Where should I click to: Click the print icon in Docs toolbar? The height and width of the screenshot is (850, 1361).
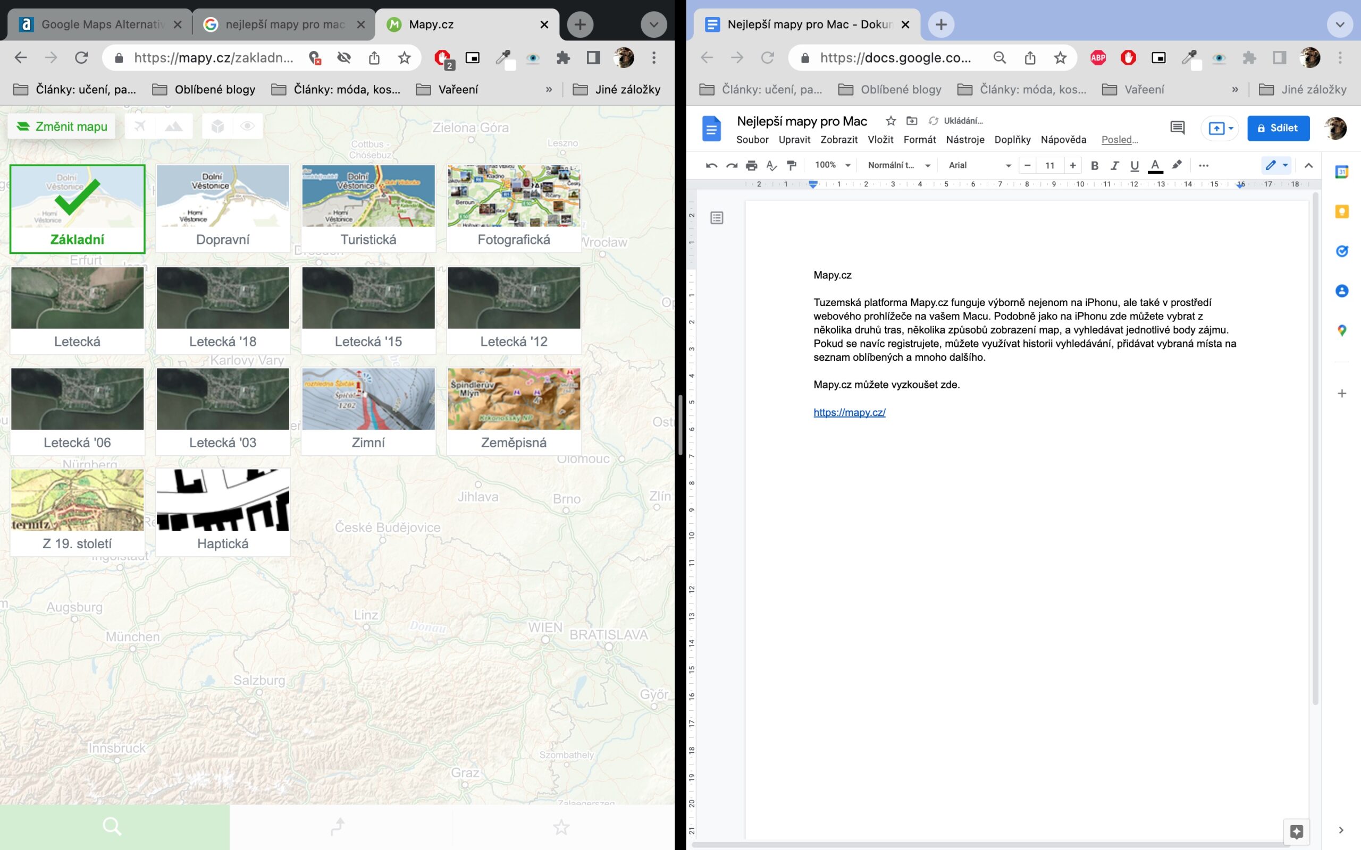(x=751, y=165)
